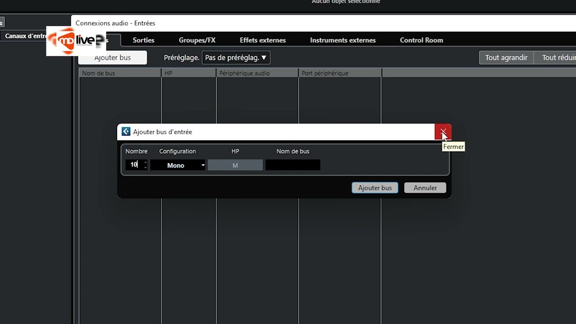Click the Annuler button
Screen dimensions: 576x324
click(425, 188)
